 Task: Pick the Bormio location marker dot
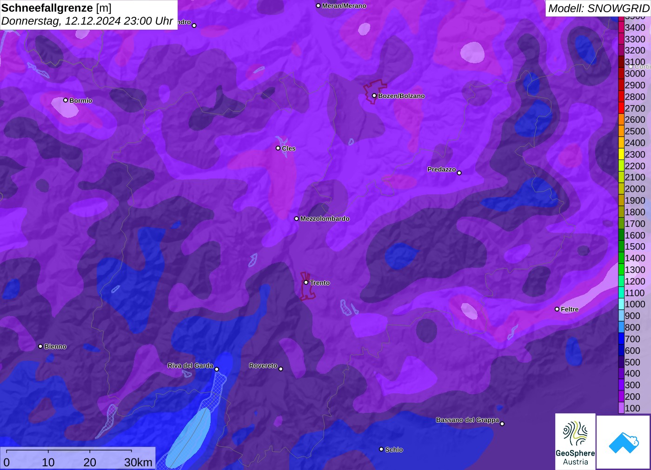(x=66, y=100)
